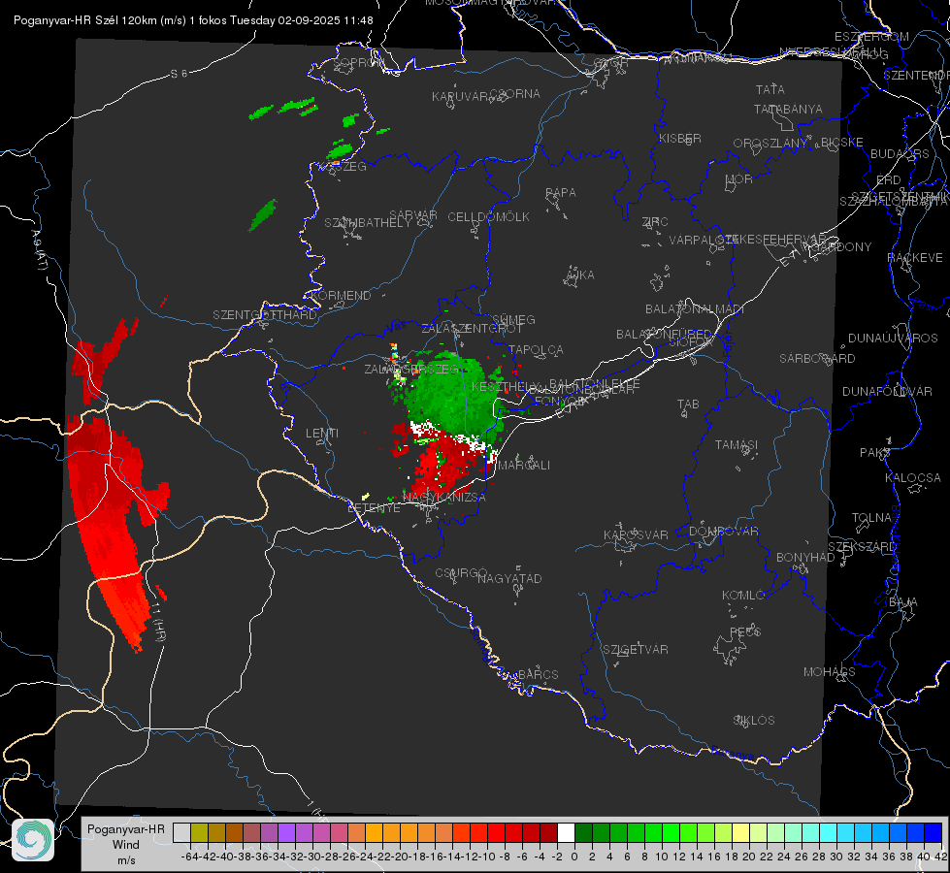
Task: Click the DUNAFÖLDVÁR city label
Action: [887, 392]
